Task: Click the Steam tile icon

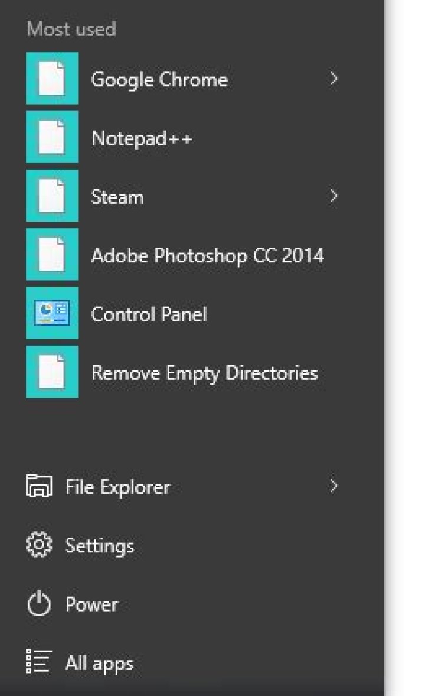Action: (x=52, y=196)
